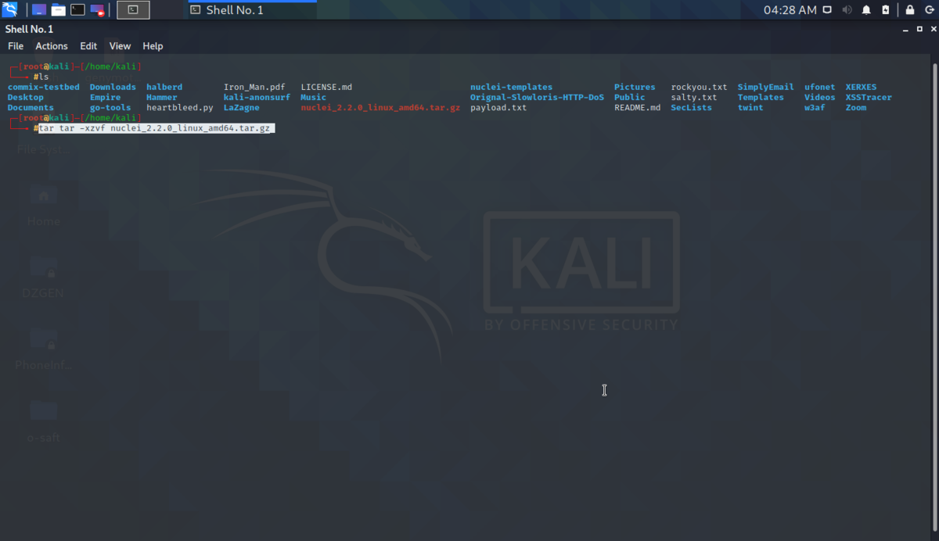Click the 'SecLists' directory name
The height and width of the screenshot is (541, 939).
692,107
